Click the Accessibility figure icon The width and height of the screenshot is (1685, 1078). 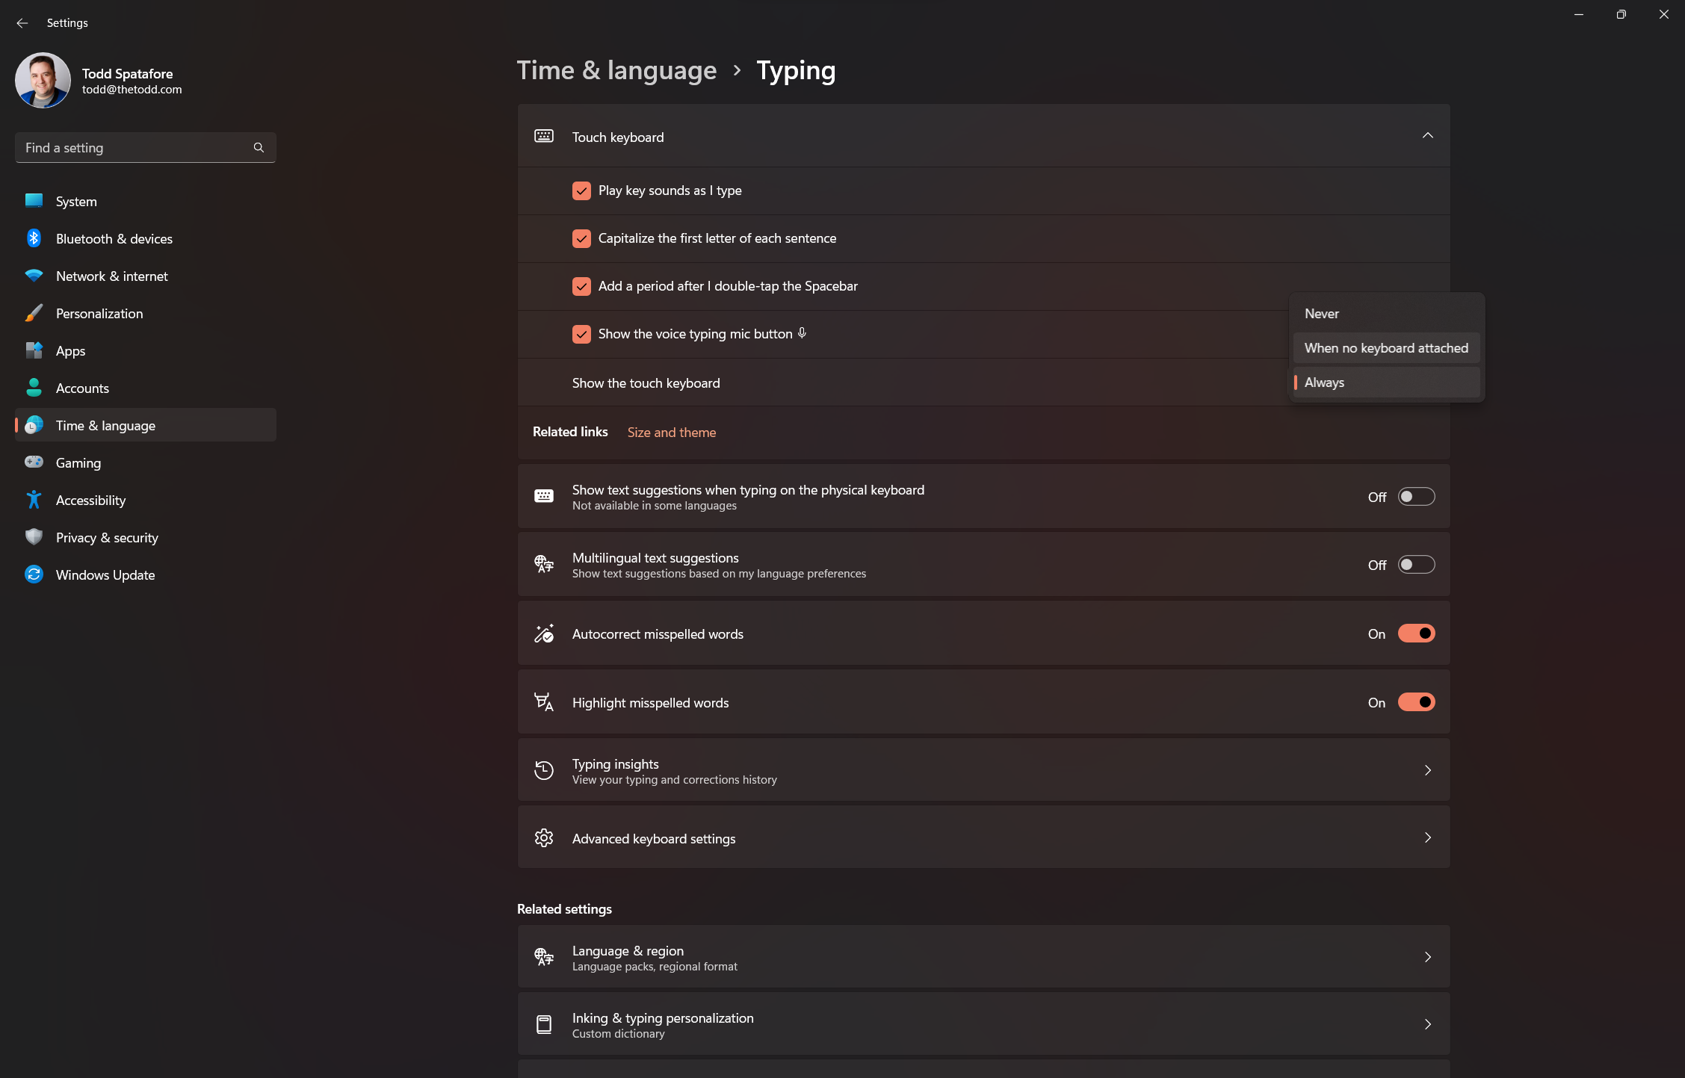point(34,500)
